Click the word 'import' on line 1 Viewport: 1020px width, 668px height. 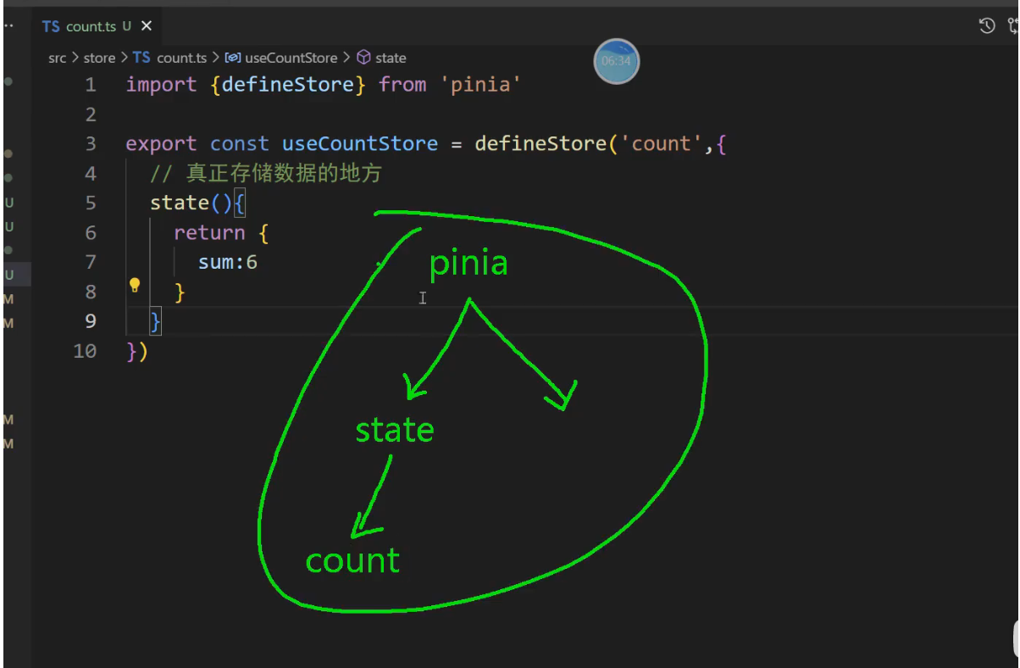[x=161, y=85]
